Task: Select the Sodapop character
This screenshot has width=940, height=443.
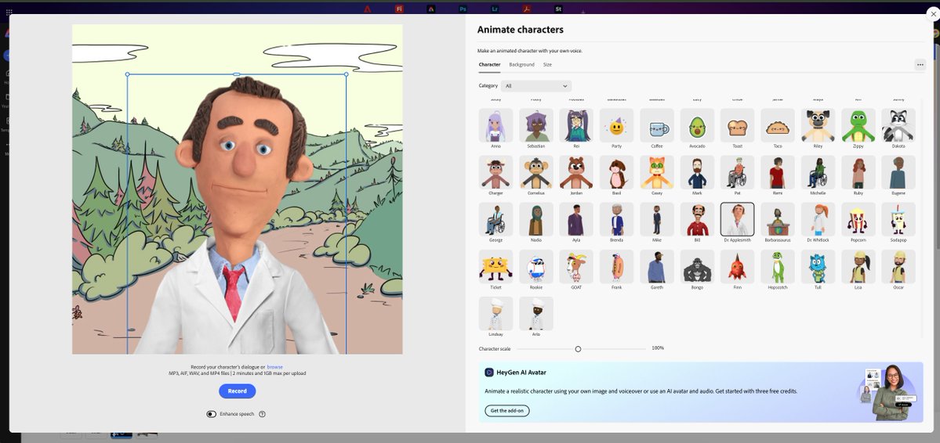Action: (898, 219)
